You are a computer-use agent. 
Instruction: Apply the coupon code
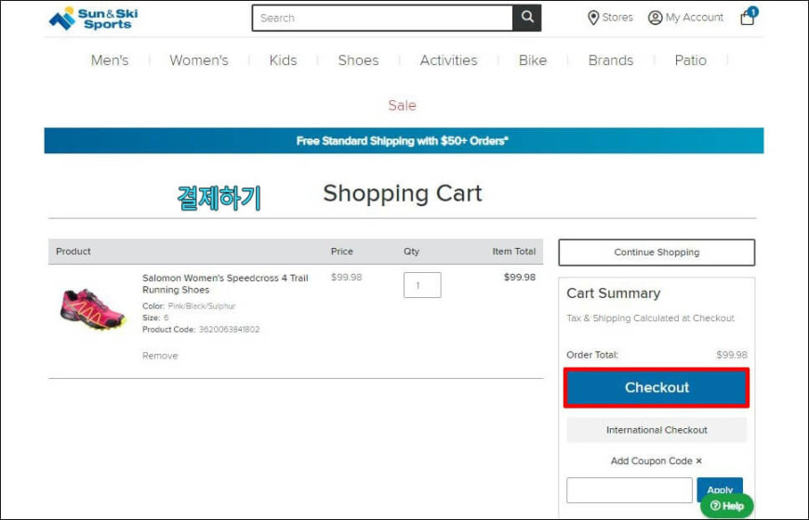720,489
